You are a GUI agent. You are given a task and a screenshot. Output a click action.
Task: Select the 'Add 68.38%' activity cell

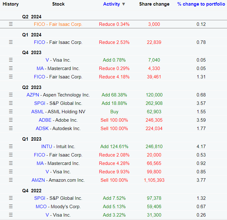tap(114, 95)
